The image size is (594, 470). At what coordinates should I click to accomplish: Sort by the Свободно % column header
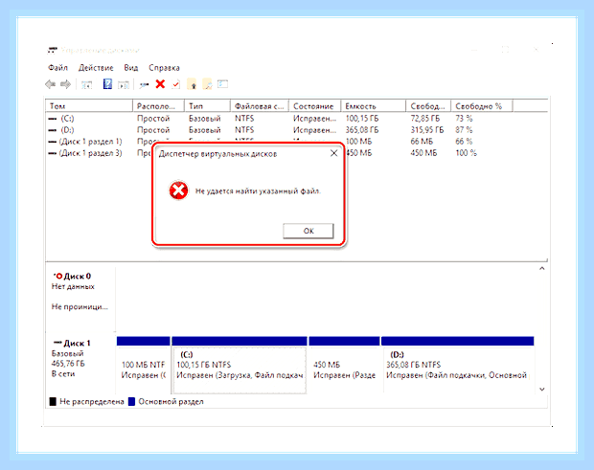coord(482,106)
